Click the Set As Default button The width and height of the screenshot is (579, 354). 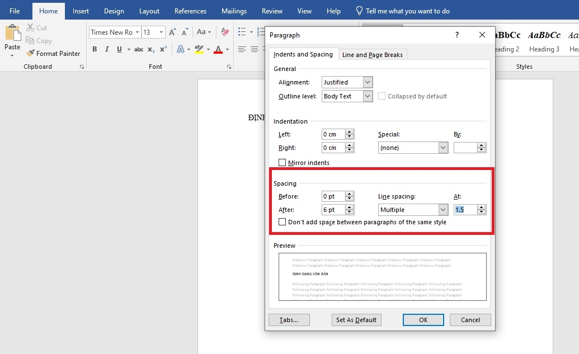click(356, 320)
